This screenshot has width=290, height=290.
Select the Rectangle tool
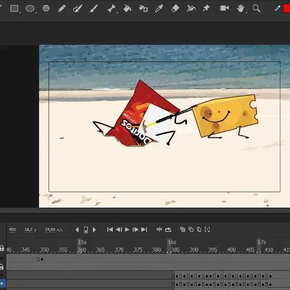click(x=14, y=8)
